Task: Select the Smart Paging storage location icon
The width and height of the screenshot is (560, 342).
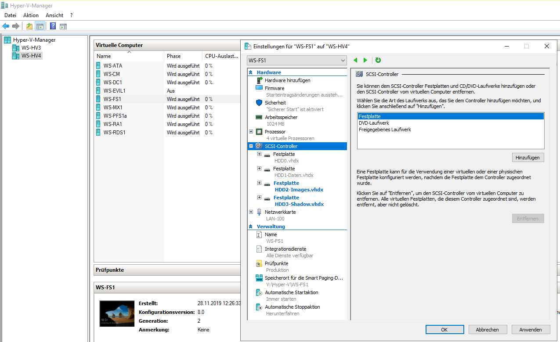Action: pos(259,278)
